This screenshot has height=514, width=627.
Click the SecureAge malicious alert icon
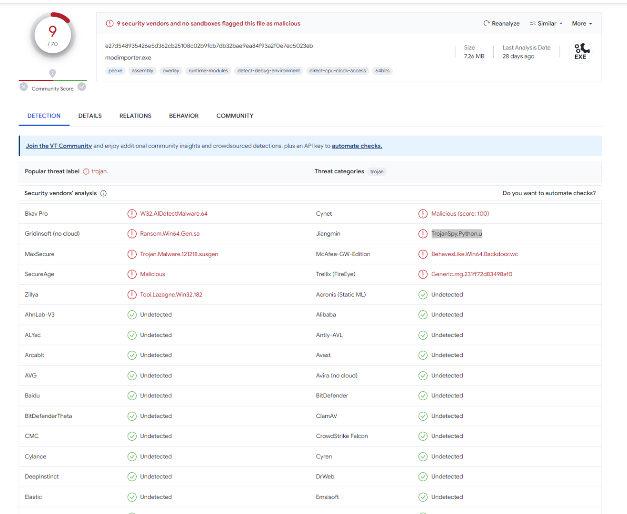[132, 274]
